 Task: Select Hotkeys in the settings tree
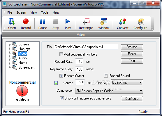pos(24,49)
